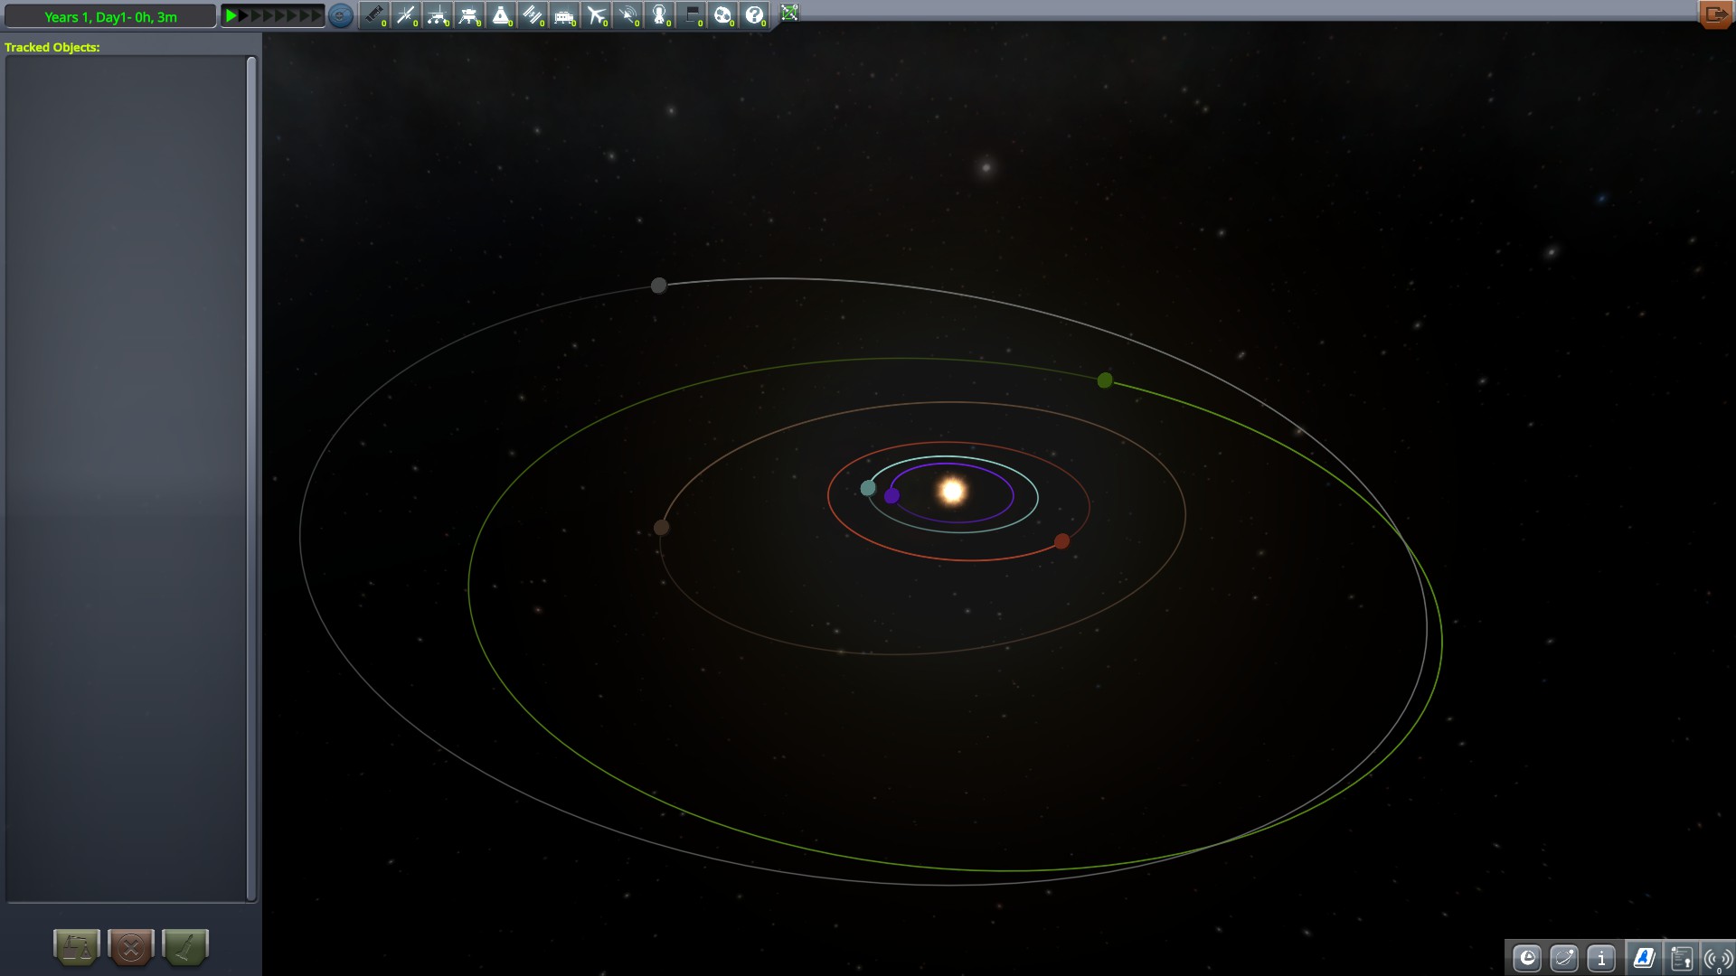The image size is (1736, 976).
Task: Click the green fly rocket button
Action: [185, 947]
